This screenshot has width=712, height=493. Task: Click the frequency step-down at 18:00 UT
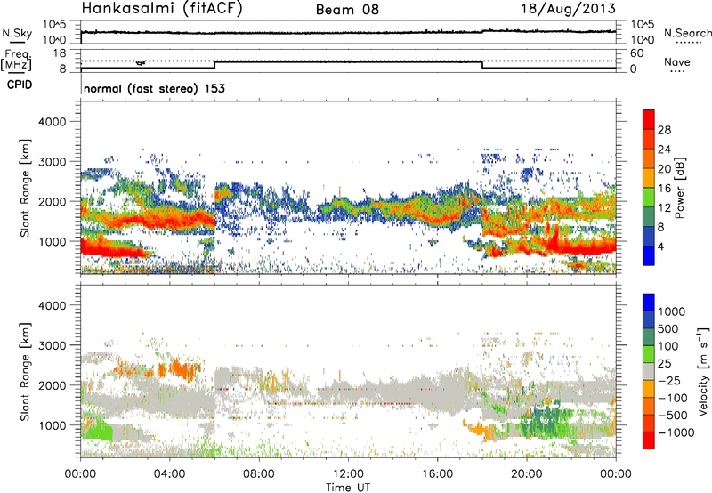click(x=482, y=65)
